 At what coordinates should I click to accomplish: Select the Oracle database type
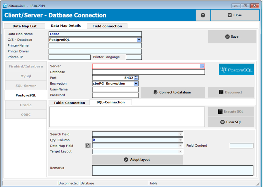pyautogui.click(x=25, y=105)
